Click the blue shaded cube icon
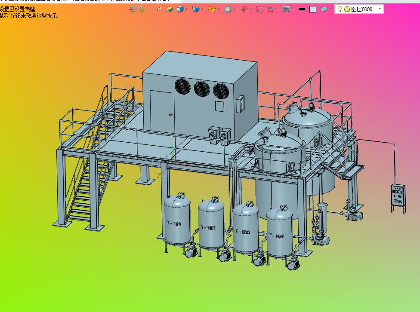 [180, 9]
